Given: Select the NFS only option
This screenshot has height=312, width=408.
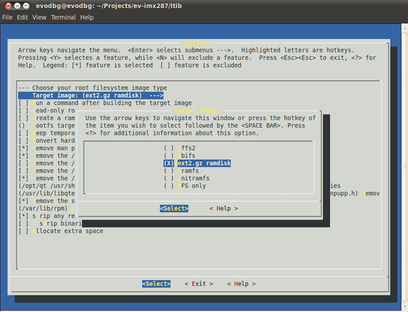Looking at the screenshot, I should (x=191, y=186).
